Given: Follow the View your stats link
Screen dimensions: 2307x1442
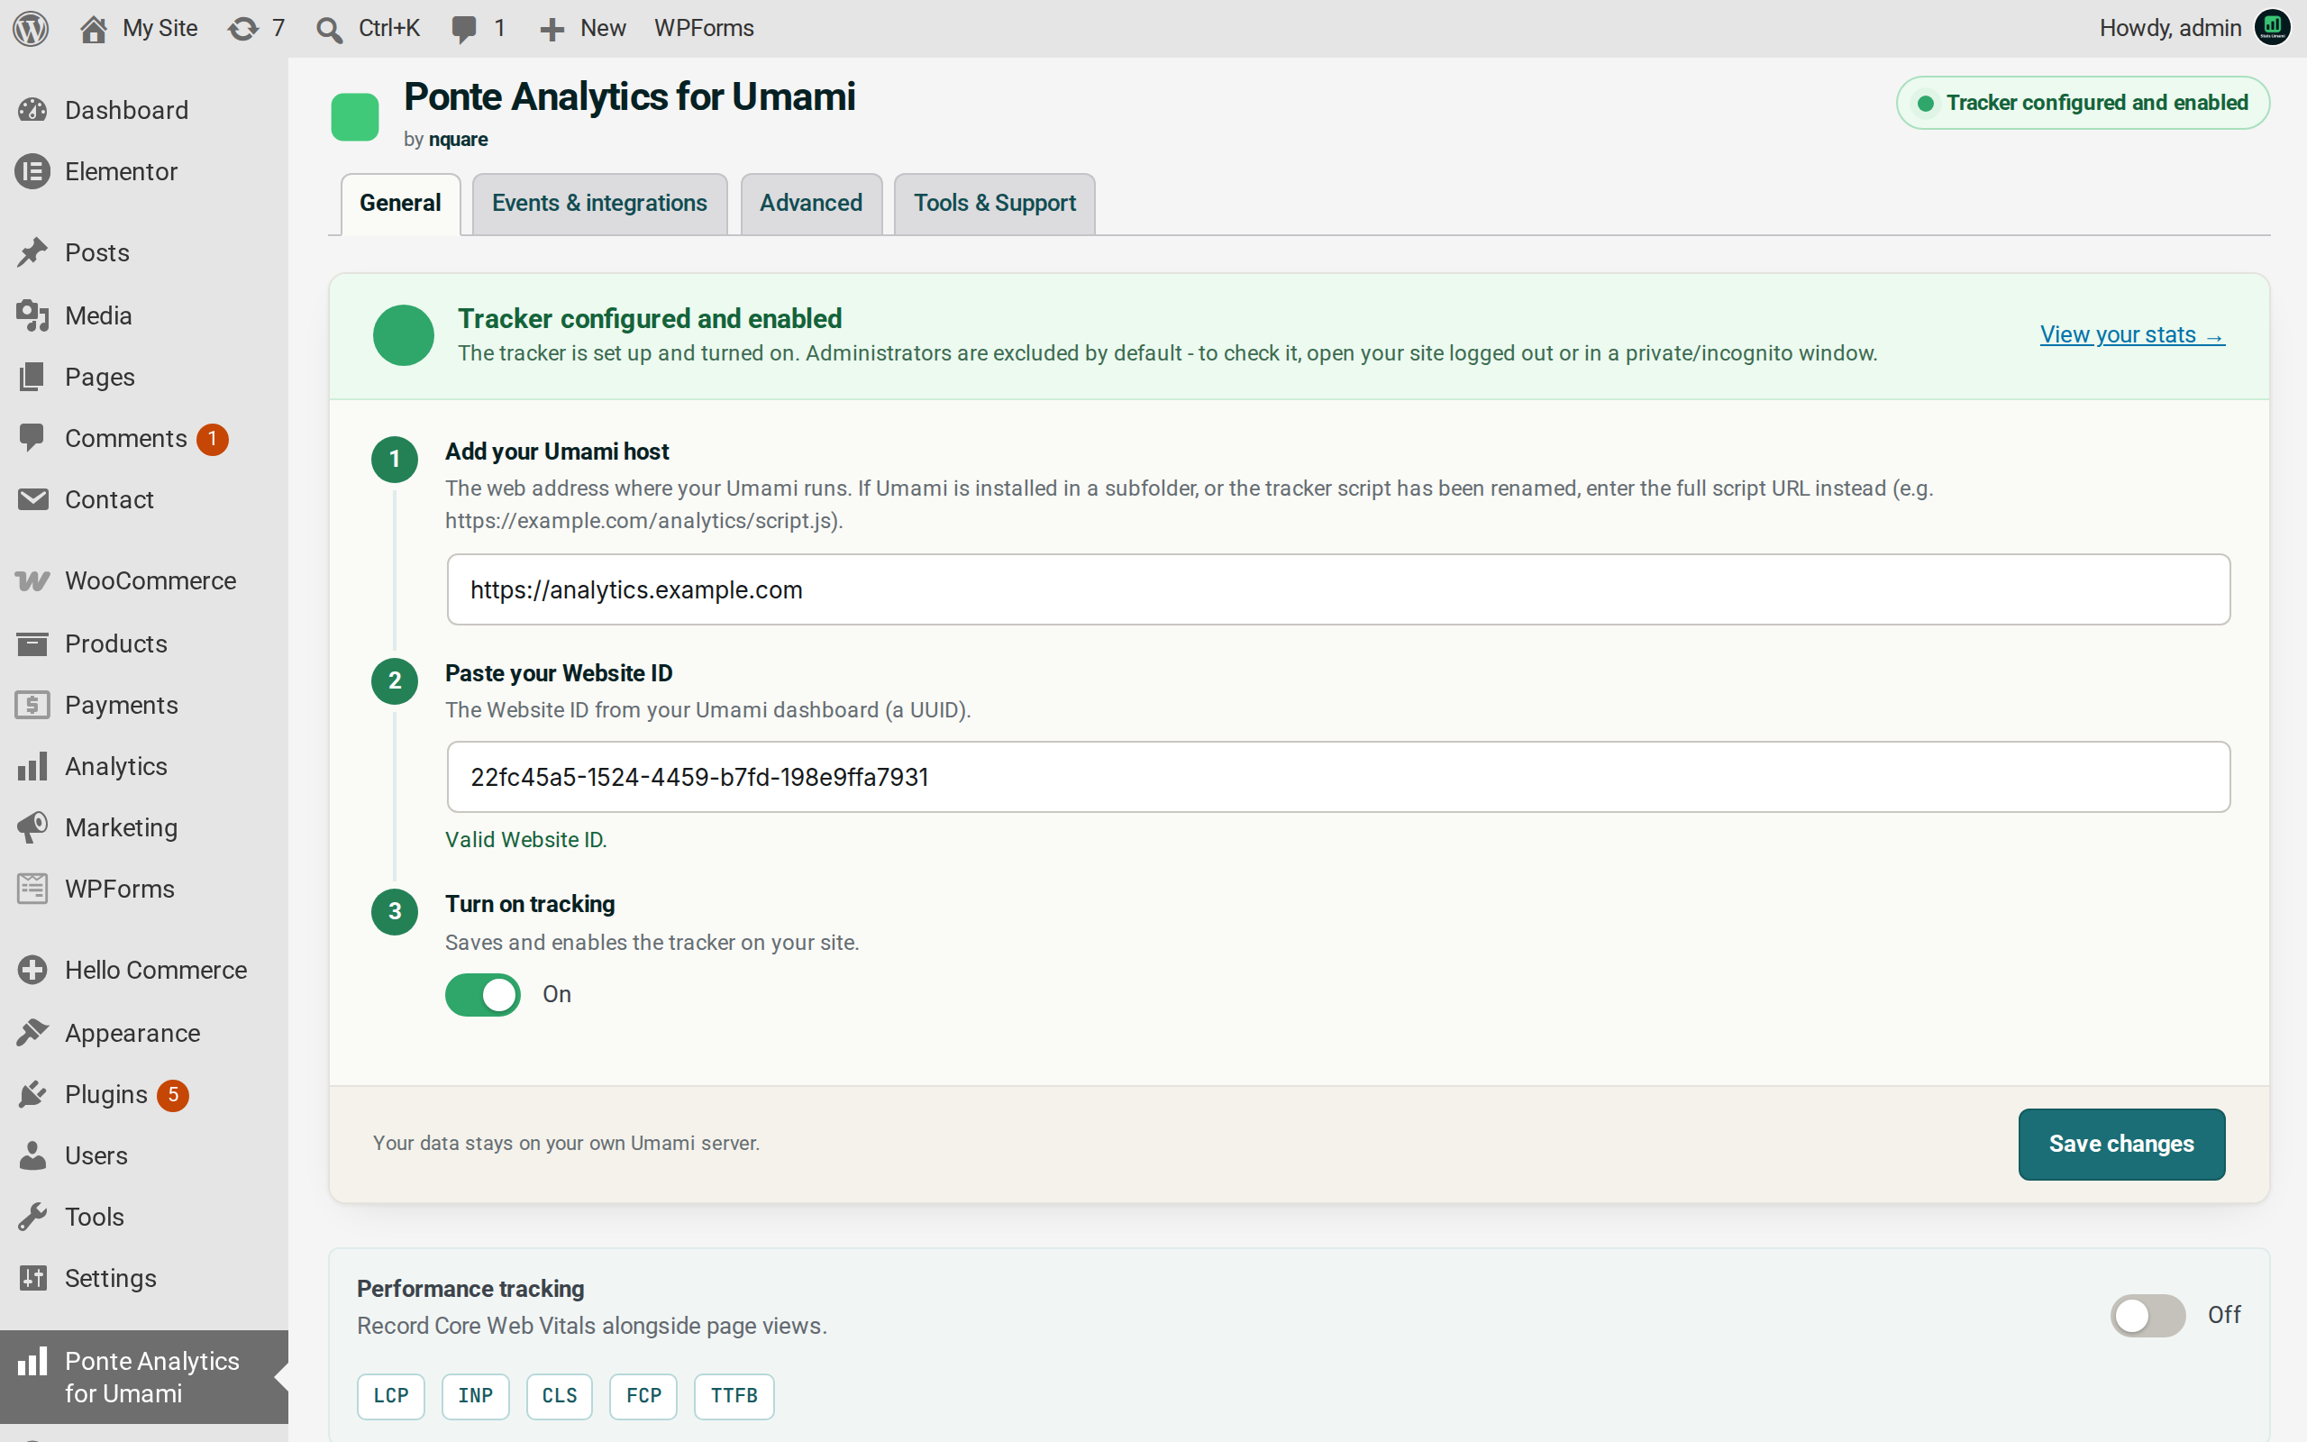Looking at the screenshot, I should click(2131, 334).
